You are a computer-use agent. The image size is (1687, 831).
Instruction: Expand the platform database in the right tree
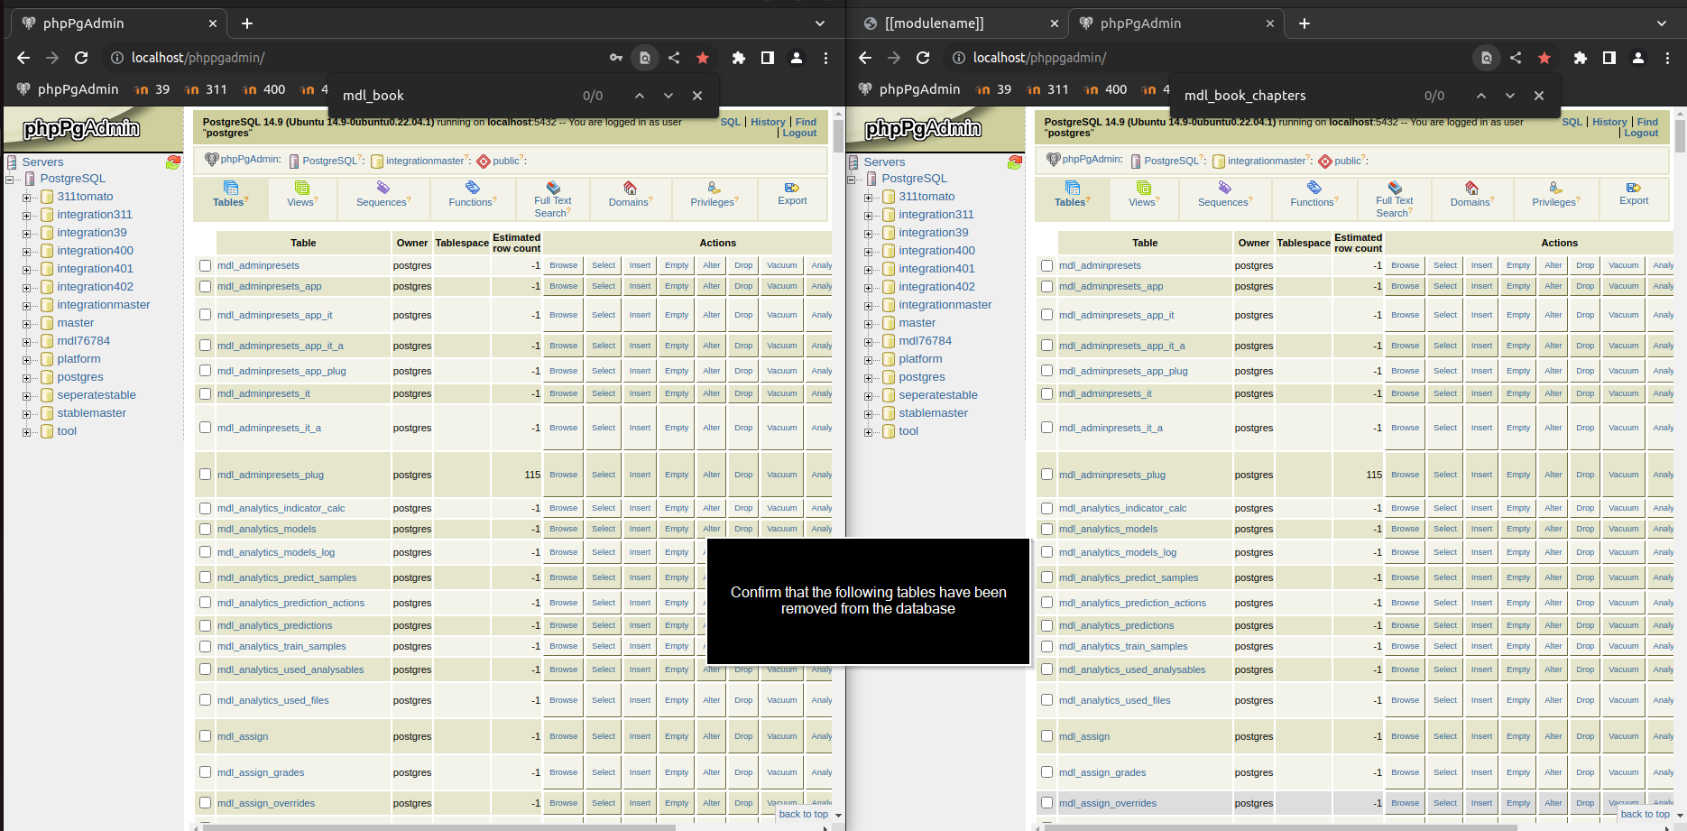[868, 360]
